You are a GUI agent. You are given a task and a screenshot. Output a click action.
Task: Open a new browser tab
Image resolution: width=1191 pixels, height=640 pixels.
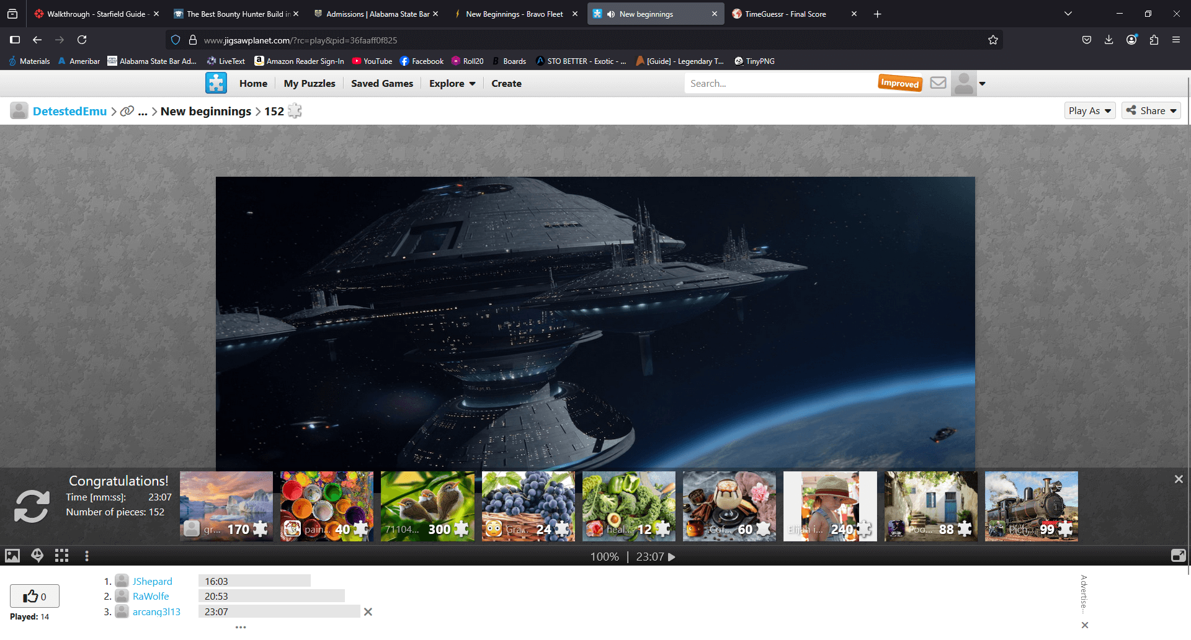[x=877, y=14]
